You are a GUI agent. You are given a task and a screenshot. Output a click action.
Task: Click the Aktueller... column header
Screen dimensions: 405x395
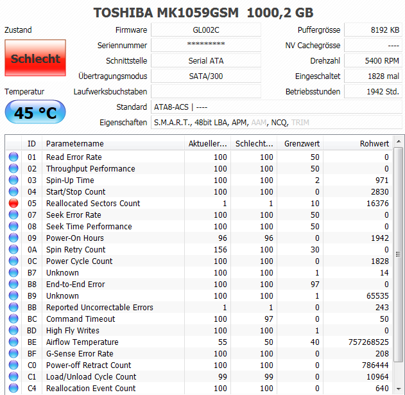tap(208, 143)
